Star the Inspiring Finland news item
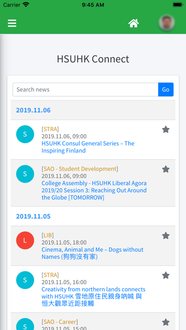Screen dimensions: 186x330 coord(166,129)
